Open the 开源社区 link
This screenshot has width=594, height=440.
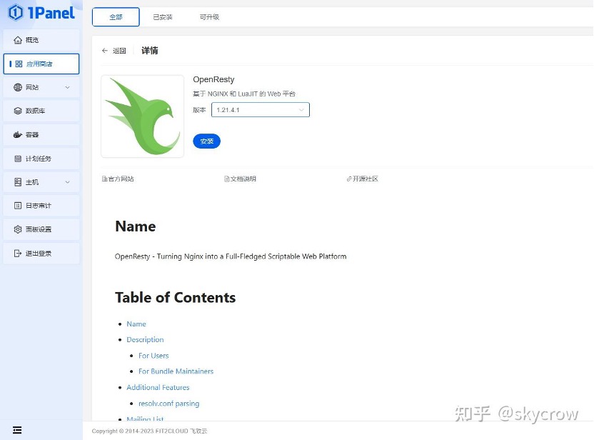coord(363,179)
